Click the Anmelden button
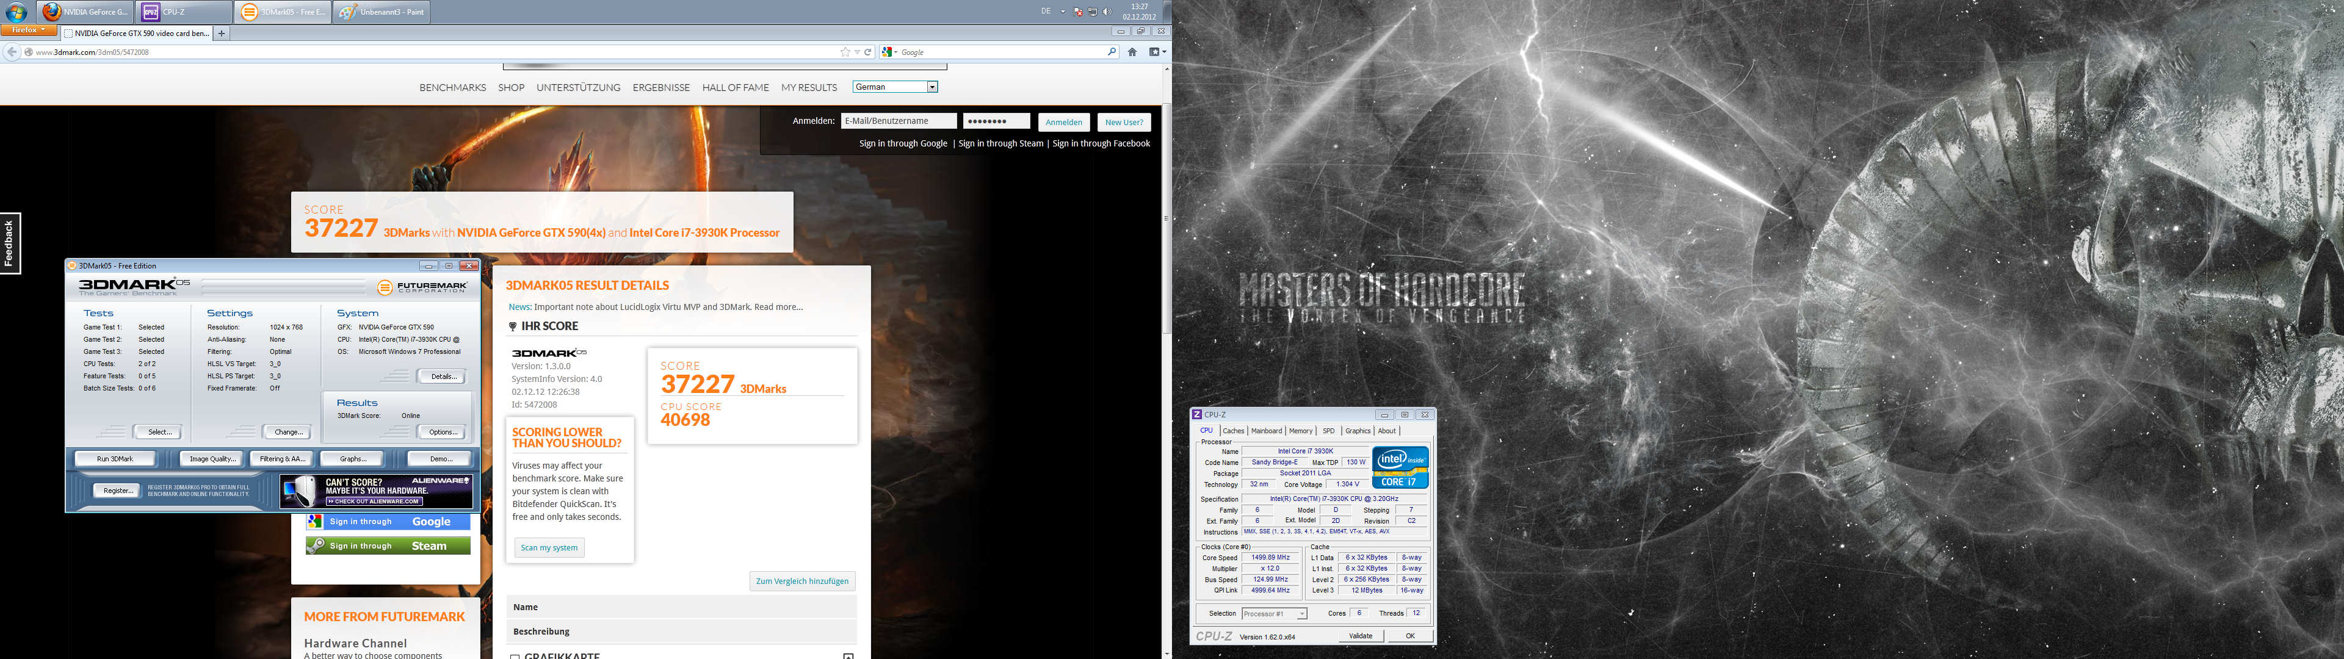Screen dimensions: 2344x659 click(x=1064, y=122)
